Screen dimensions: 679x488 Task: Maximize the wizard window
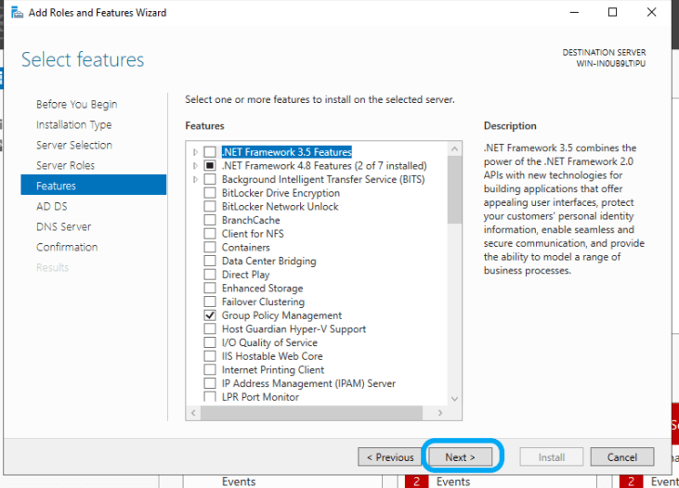612,13
